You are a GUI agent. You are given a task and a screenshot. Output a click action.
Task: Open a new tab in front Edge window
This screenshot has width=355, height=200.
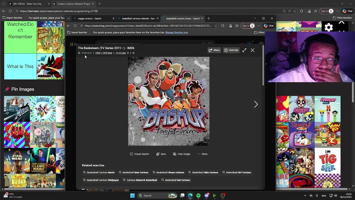209,18
